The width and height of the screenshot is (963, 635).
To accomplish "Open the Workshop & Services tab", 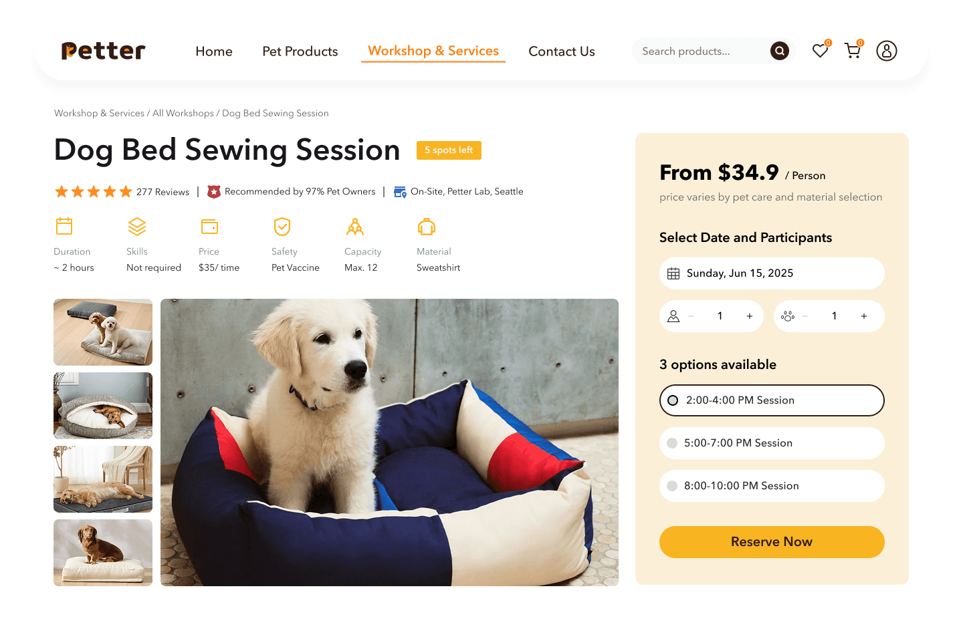I will point(433,51).
